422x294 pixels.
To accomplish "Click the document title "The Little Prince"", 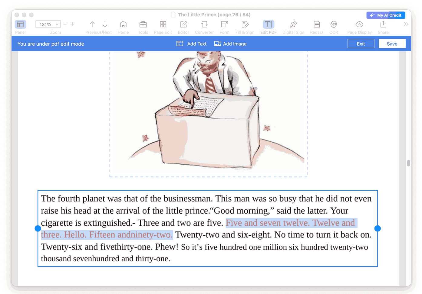I will (197, 15).
